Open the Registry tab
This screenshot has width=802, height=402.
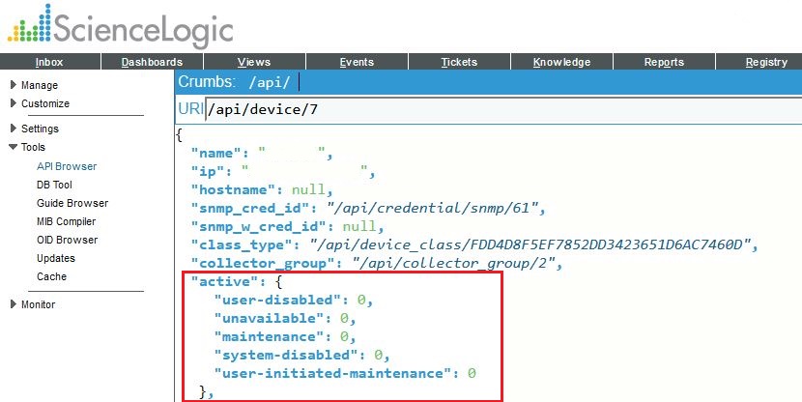click(x=766, y=62)
